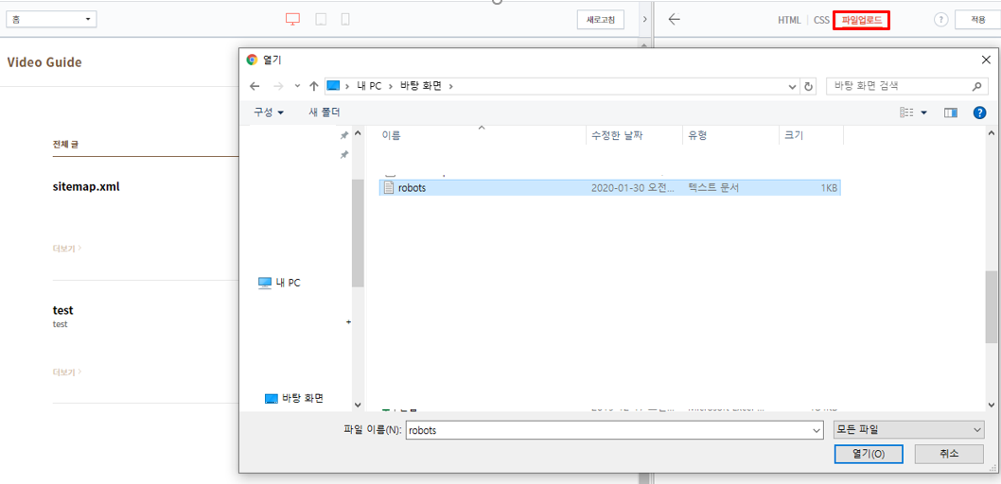The image size is (1001, 484).
Task: Expand the 구성 organize menu
Action: (269, 112)
